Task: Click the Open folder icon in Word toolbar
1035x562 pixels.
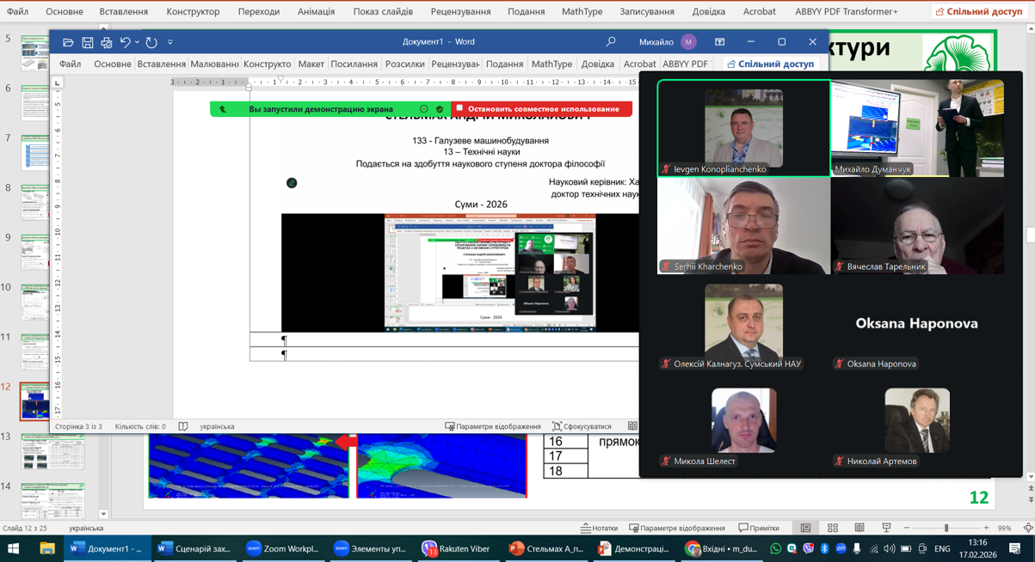Action: point(68,42)
